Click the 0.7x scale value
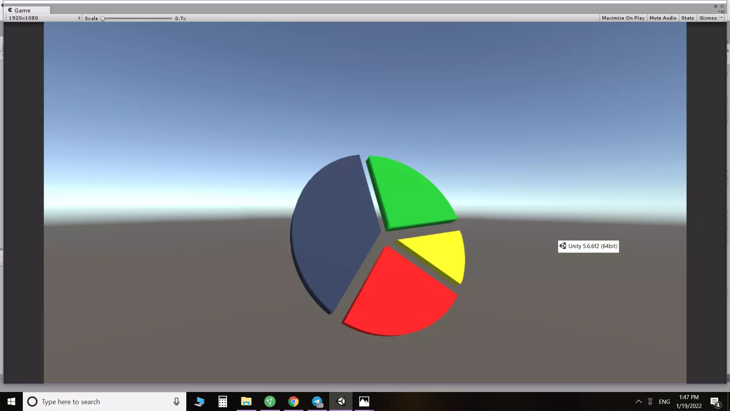730x411 pixels. (181, 18)
